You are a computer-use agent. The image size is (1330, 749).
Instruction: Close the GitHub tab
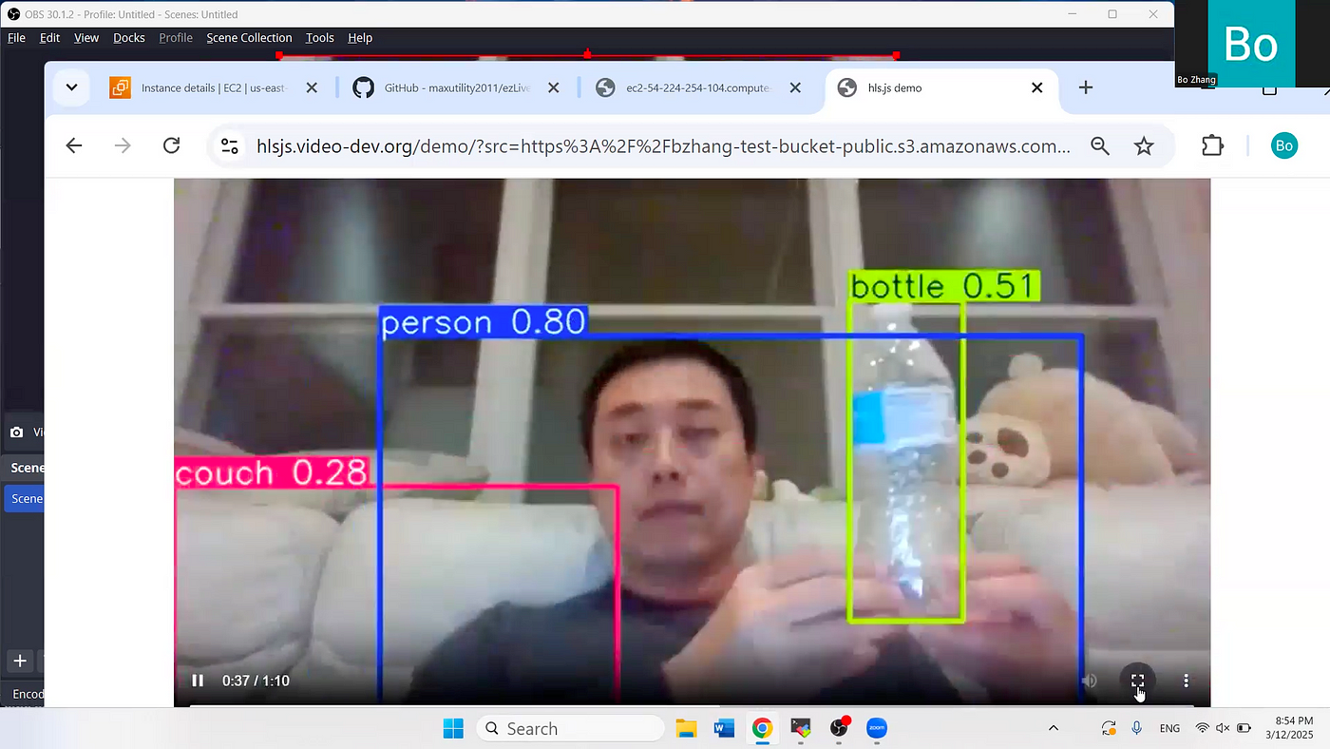(554, 87)
